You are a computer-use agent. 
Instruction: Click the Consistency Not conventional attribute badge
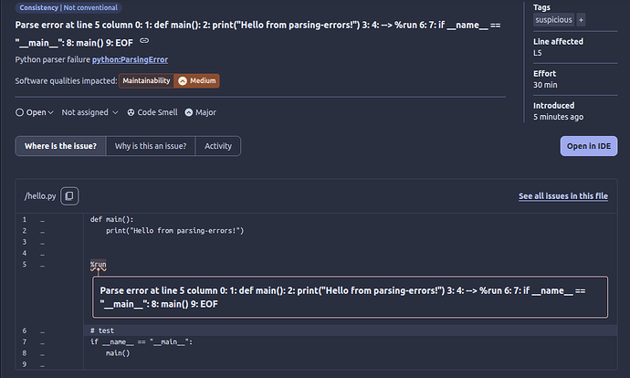(x=68, y=7)
